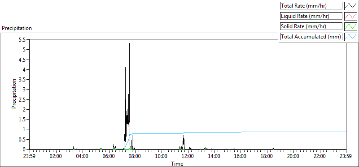This screenshot has width=359, height=167.
Task: Click the Liquid Rate red plot icon
Action: (350, 16)
